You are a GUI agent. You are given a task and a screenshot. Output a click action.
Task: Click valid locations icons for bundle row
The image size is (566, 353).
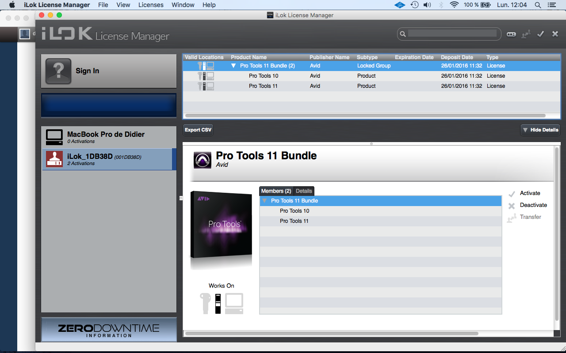click(206, 66)
